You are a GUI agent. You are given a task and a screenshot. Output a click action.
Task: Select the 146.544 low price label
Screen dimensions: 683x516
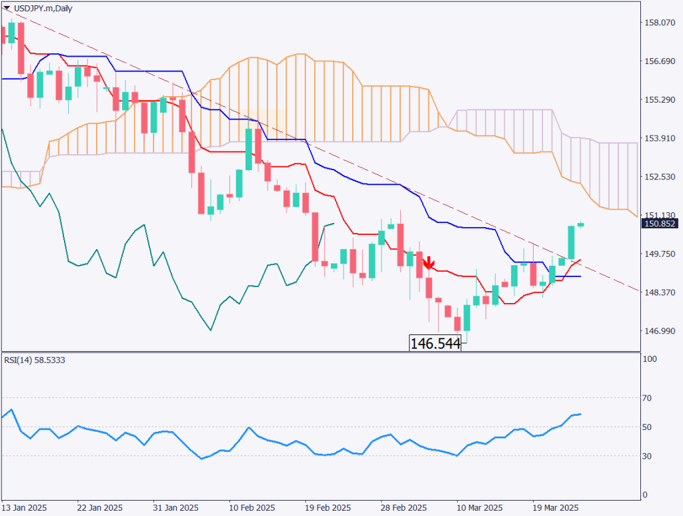(434, 344)
